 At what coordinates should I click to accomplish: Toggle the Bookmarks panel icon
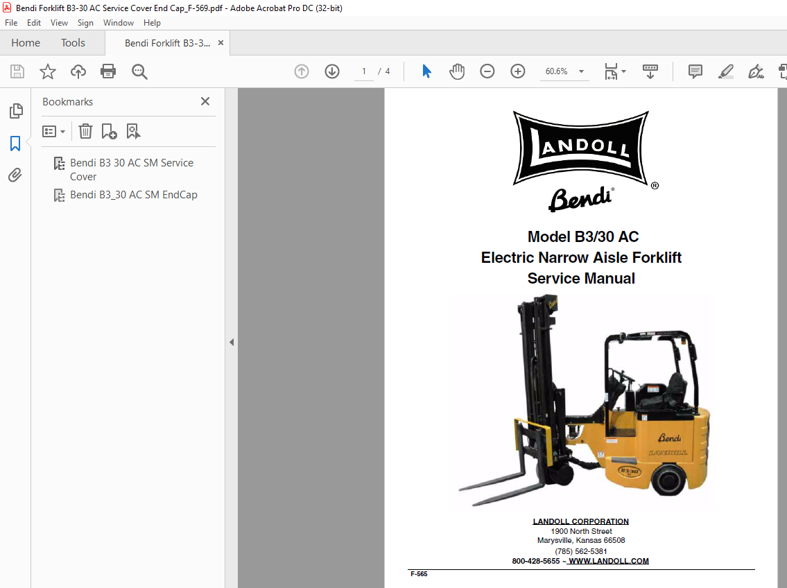[x=15, y=144]
